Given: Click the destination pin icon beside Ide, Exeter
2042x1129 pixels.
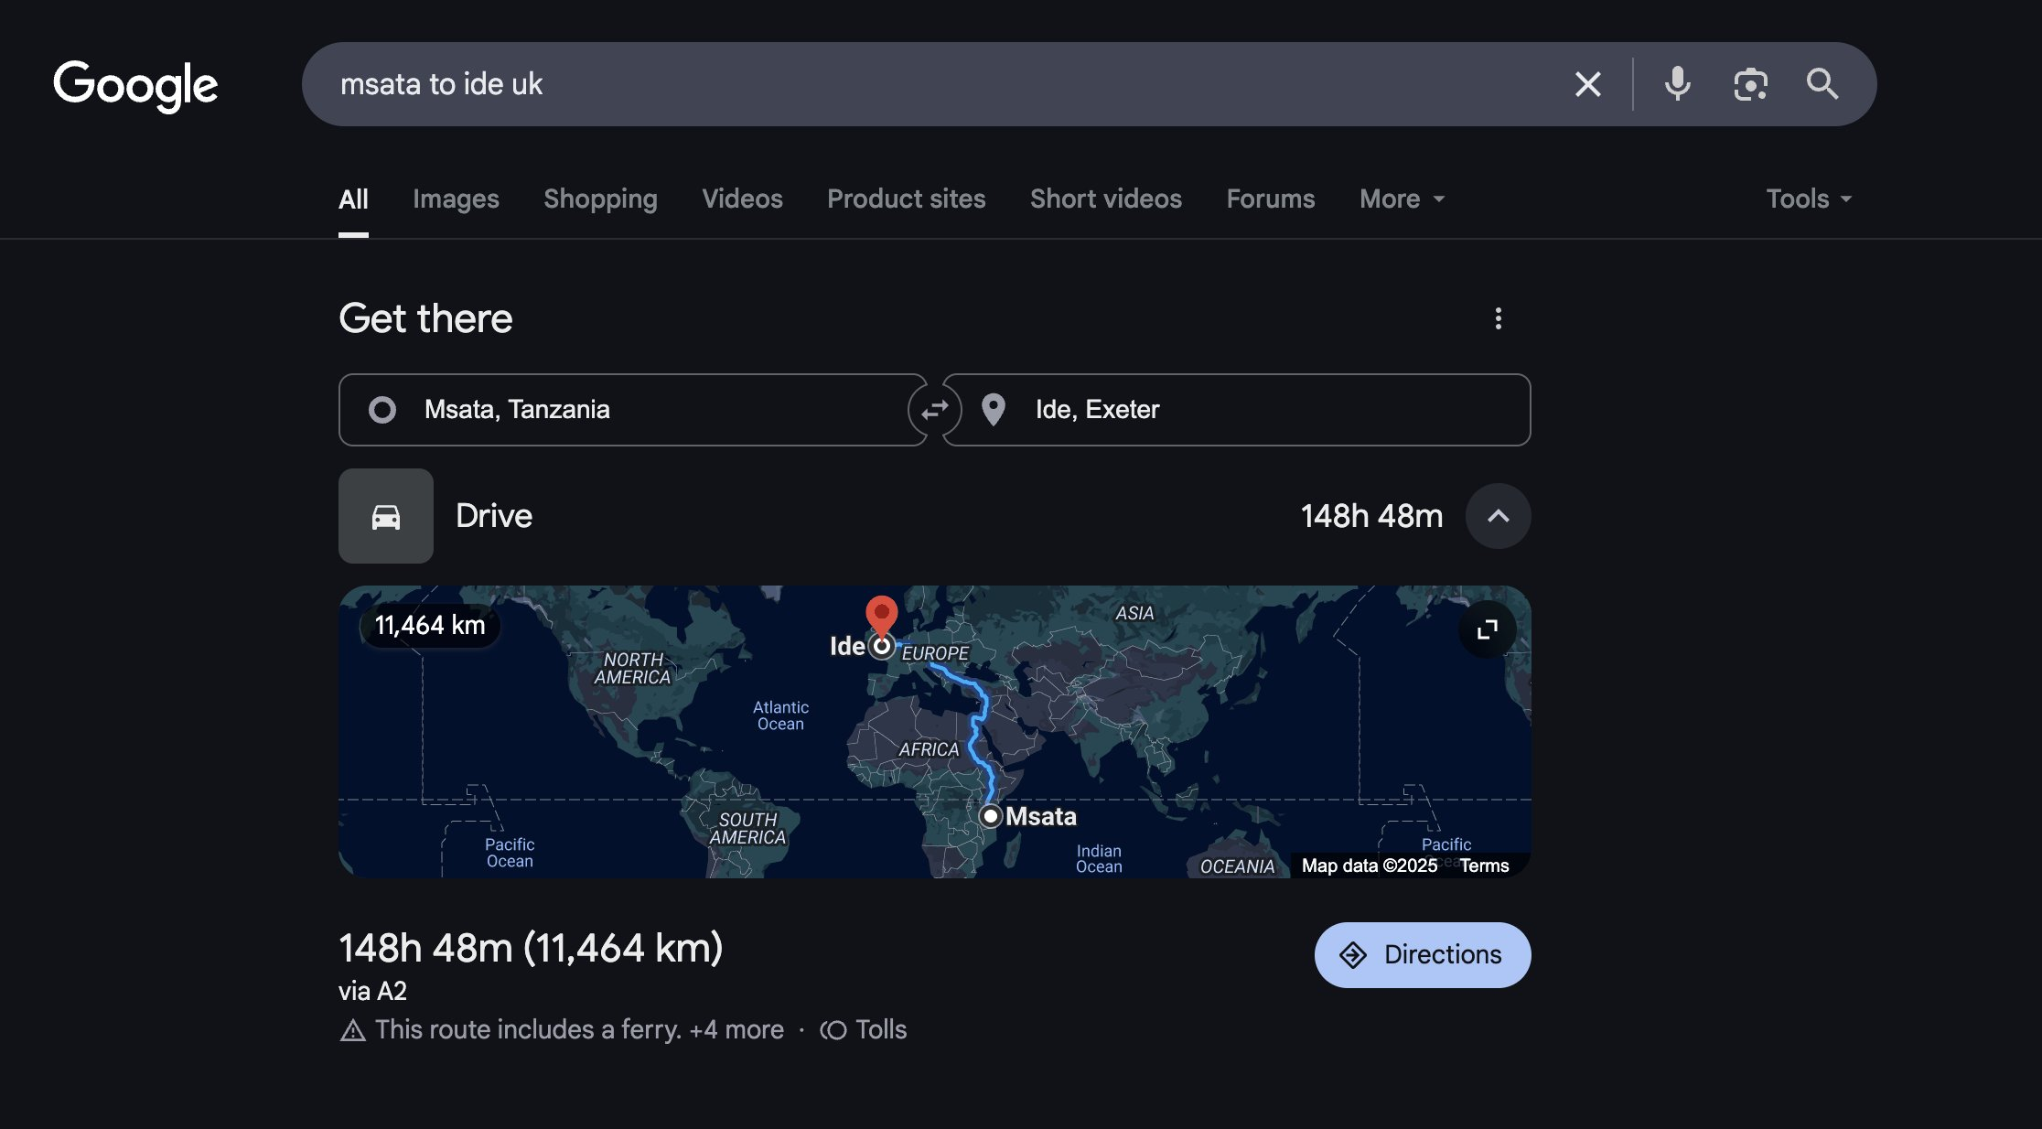Looking at the screenshot, I should point(993,410).
